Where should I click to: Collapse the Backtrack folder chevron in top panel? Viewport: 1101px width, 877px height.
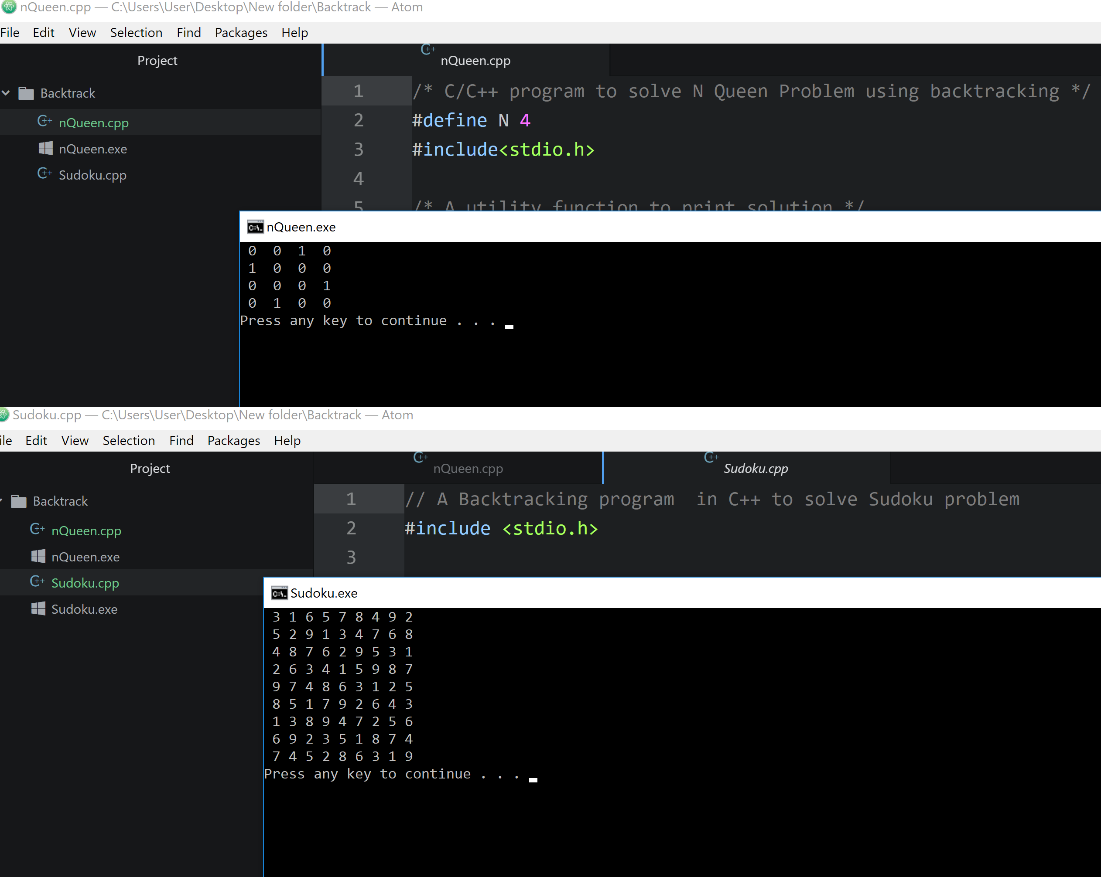[6, 93]
